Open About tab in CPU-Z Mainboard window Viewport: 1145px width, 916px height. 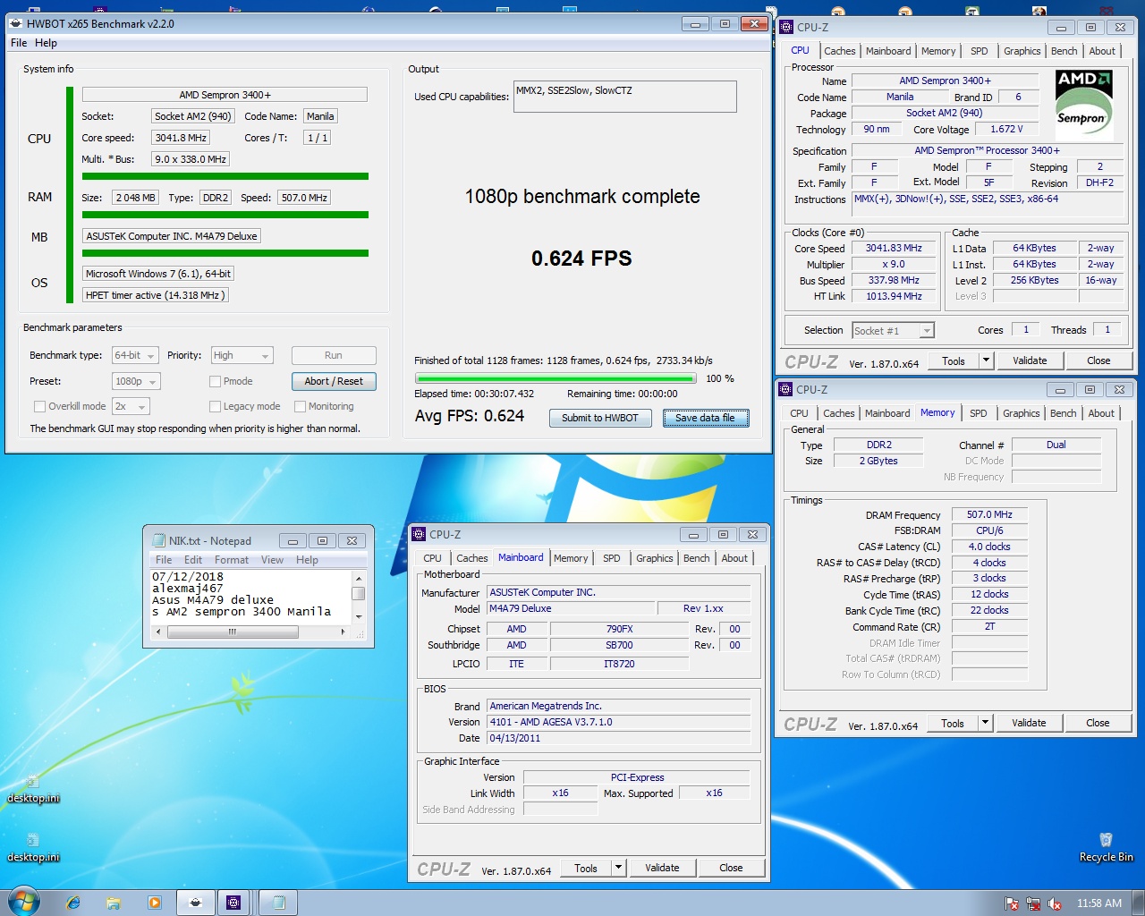[x=734, y=558]
